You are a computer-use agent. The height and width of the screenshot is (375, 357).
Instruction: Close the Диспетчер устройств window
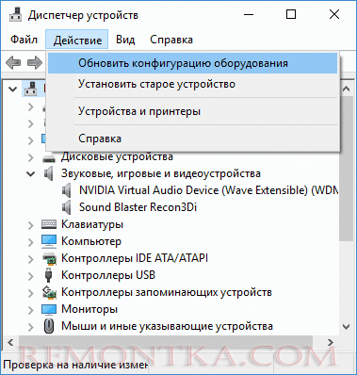point(334,14)
